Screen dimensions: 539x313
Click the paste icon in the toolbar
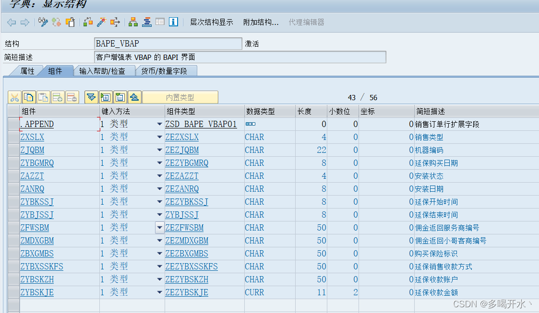70,22
